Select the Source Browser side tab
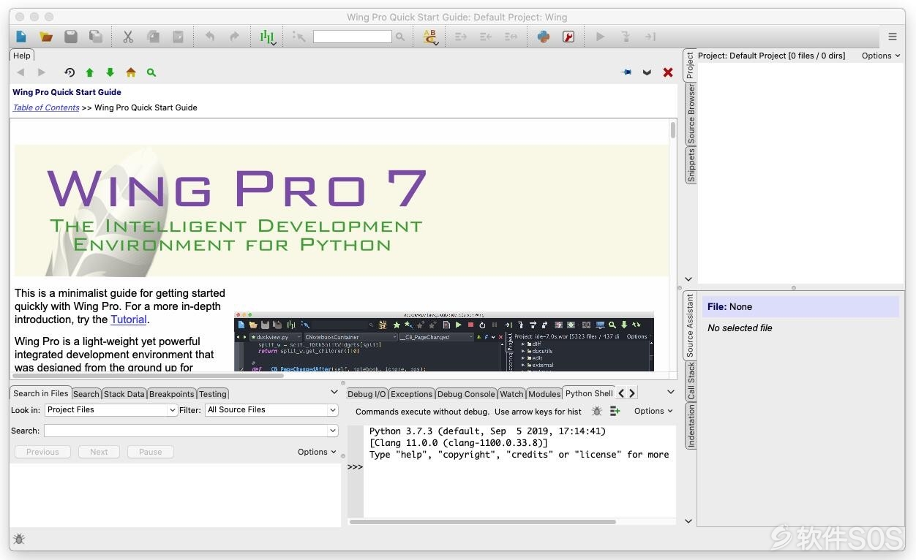The height and width of the screenshot is (560, 916). pos(690,113)
